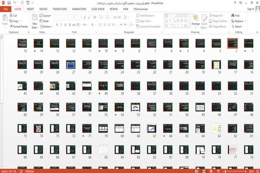Select slide thumbnail number 63

pos(216,128)
